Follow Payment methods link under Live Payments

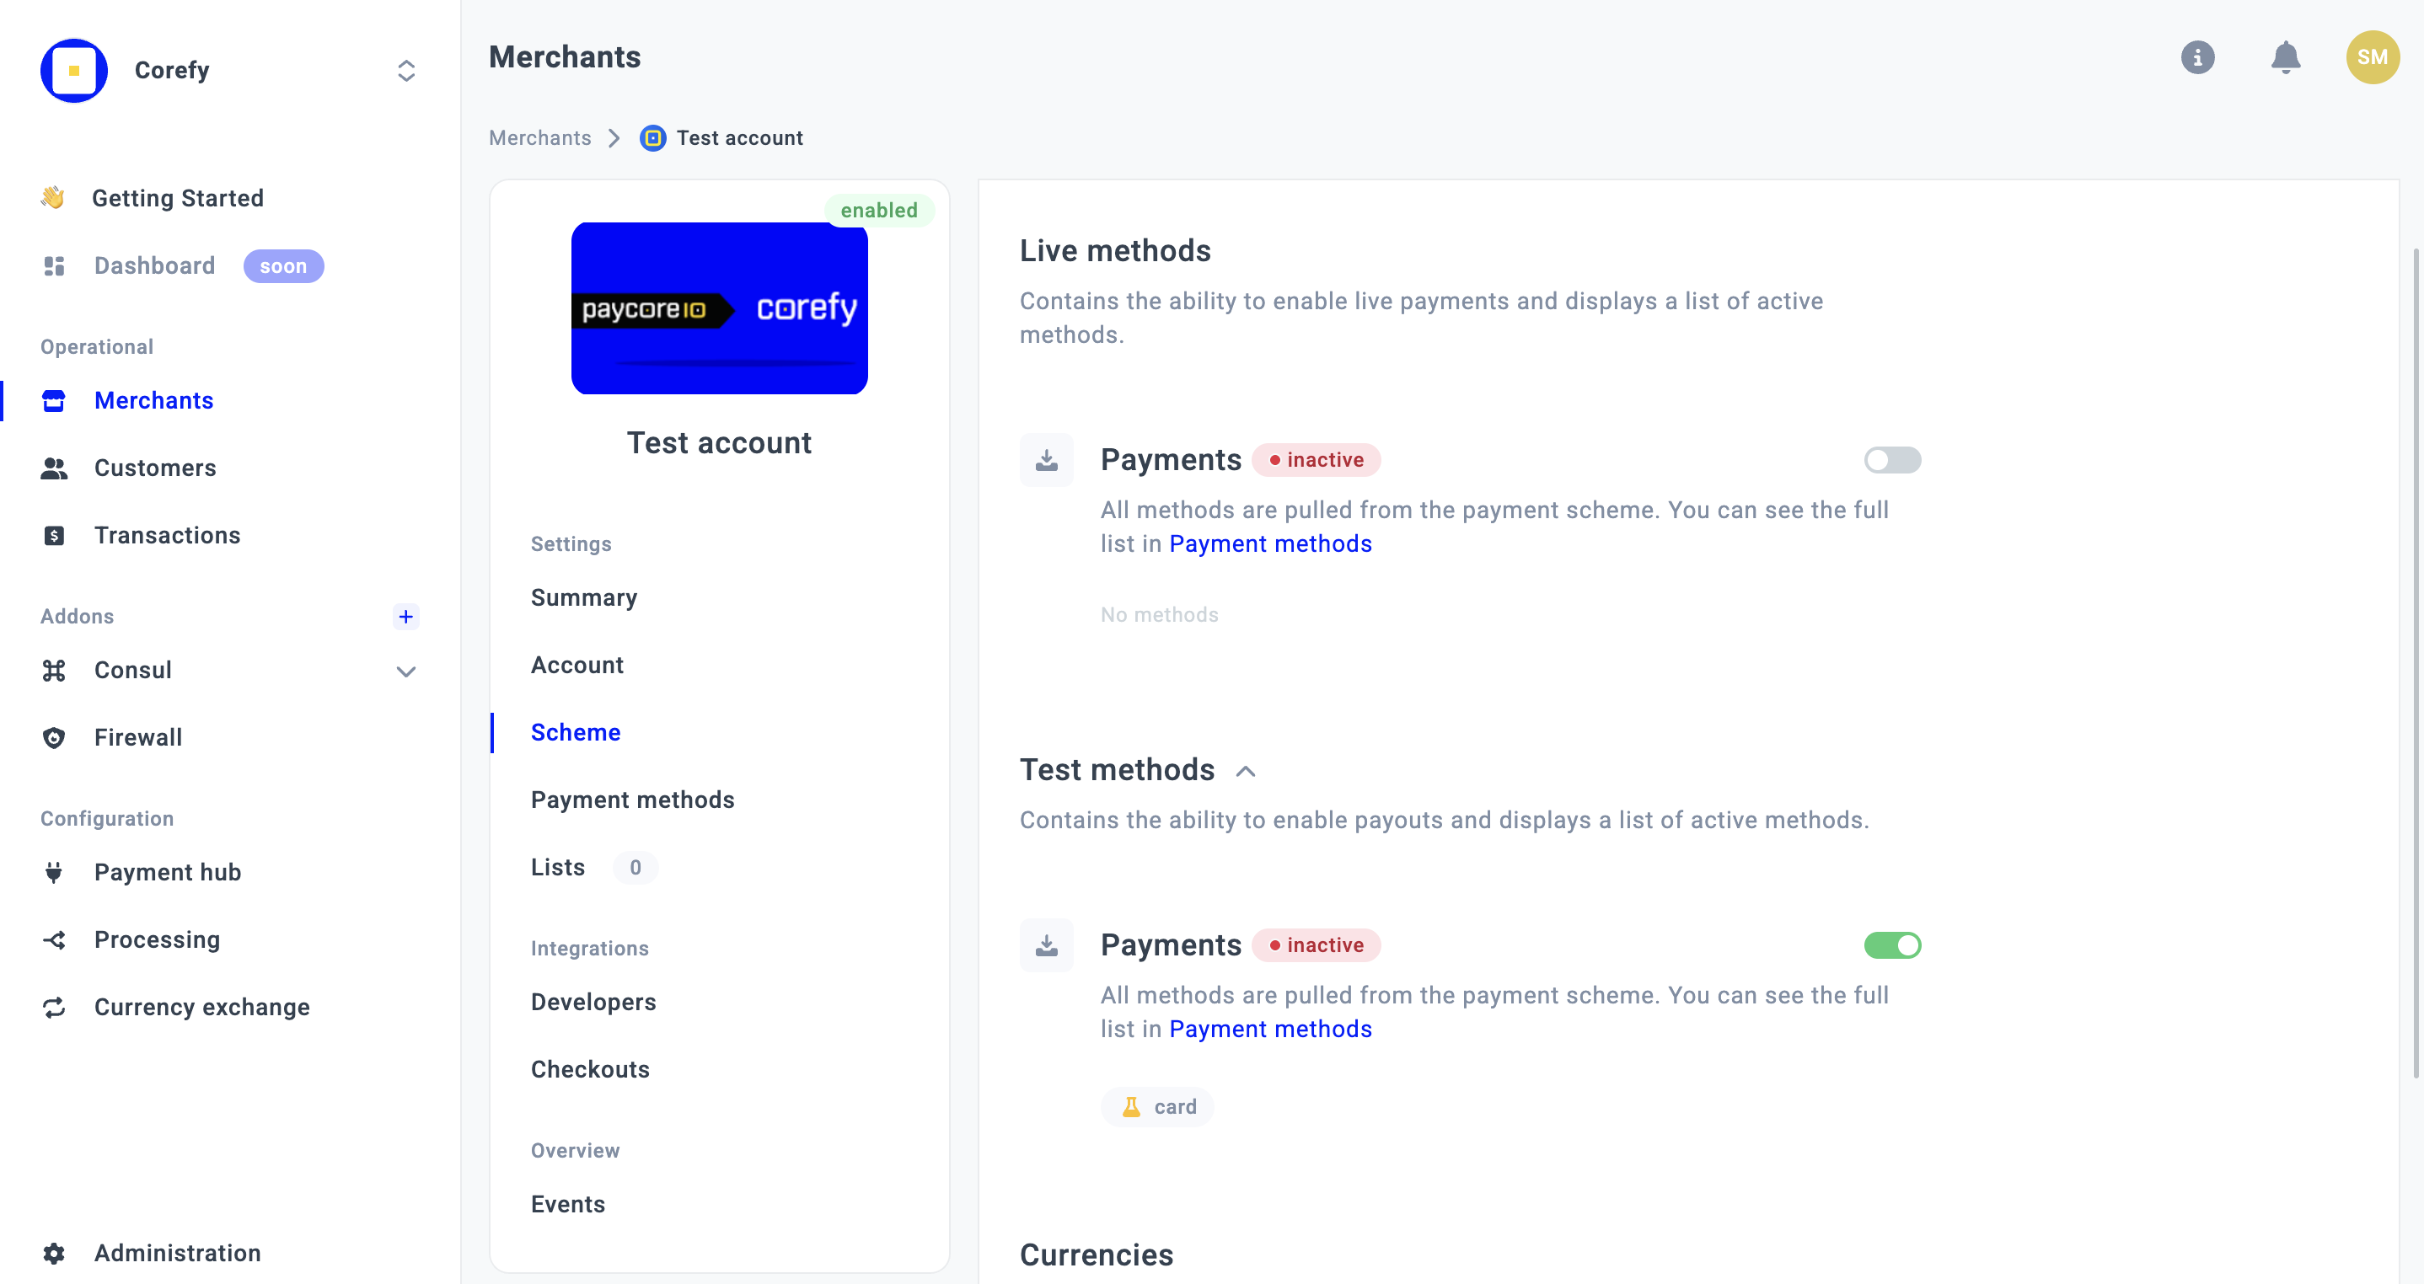pyautogui.click(x=1269, y=543)
